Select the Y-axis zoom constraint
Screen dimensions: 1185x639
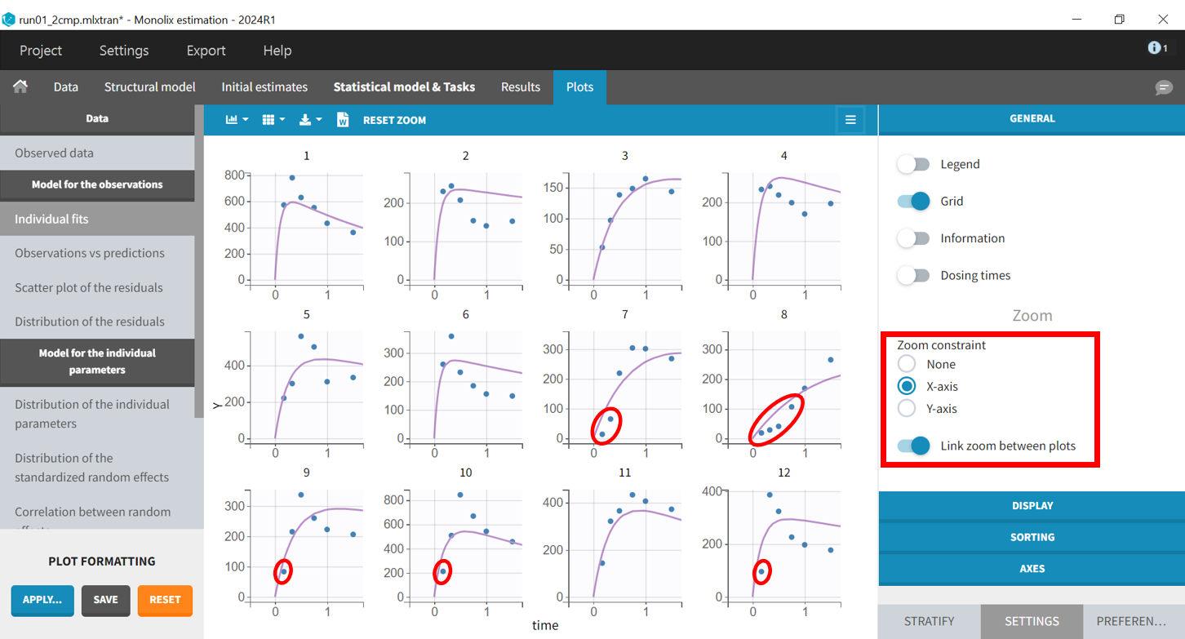point(907,408)
